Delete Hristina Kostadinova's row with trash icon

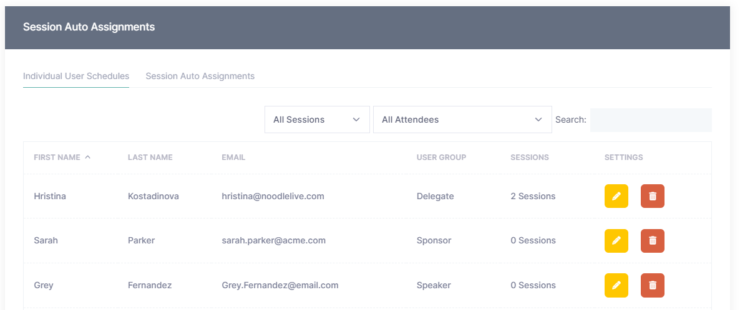[x=652, y=196]
